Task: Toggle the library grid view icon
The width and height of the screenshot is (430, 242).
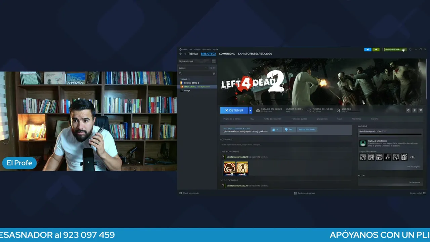Action: pos(214,61)
